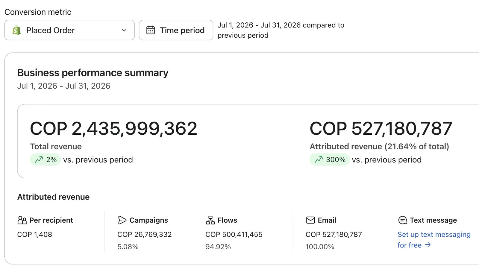Click the trend arrow beside 2%
Viewport: 479px width, 269px height.
(39, 159)
